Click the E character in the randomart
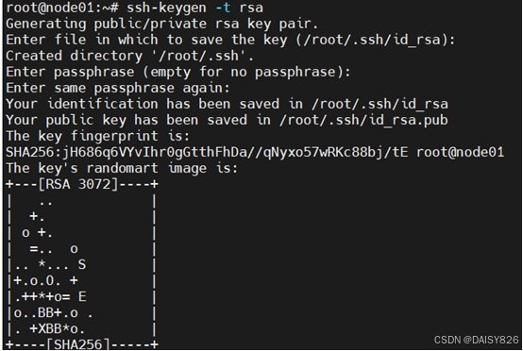 (x=82, y=296)
